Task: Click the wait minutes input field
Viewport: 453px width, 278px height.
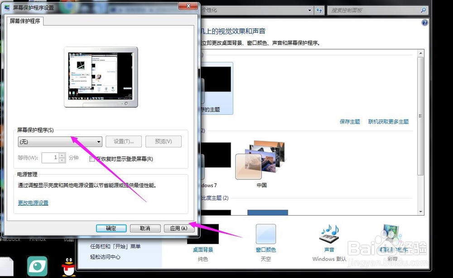Action: pos(50,157)
